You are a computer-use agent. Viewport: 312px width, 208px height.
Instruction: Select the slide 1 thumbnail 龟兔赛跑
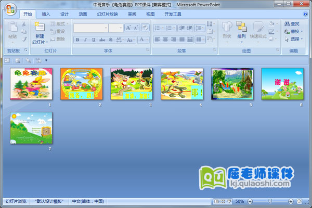(31, 84)
